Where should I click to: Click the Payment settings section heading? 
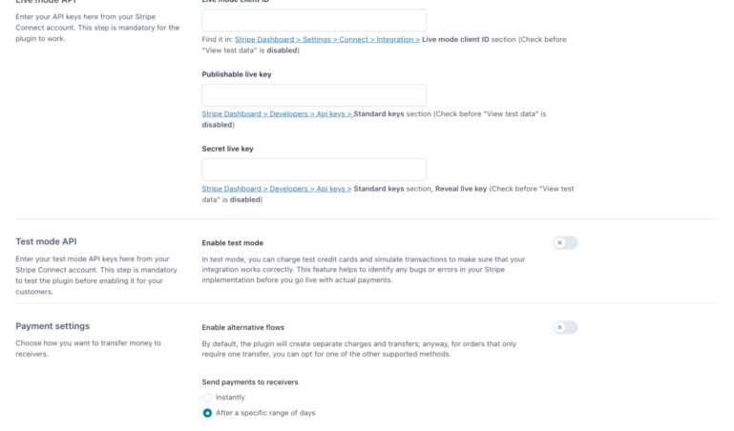point(52,326)
